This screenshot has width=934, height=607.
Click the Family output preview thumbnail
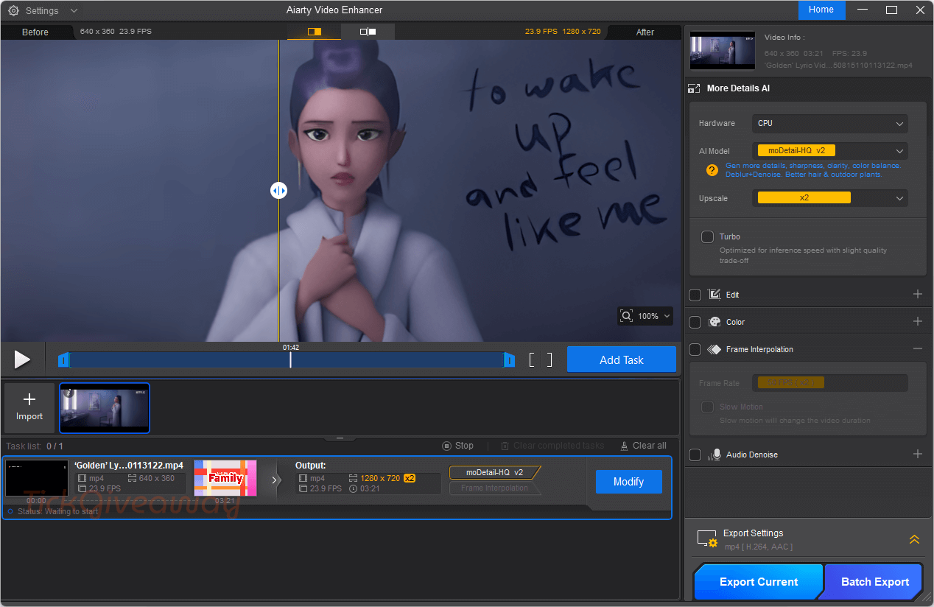225,478
